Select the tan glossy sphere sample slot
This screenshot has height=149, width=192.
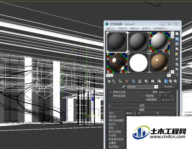160,63
